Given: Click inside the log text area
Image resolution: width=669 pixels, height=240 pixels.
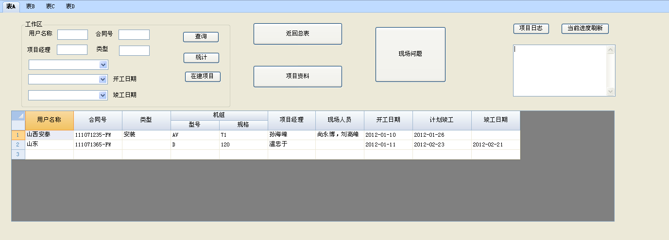Looking at the screenshot, I should [x=560, y=71].
